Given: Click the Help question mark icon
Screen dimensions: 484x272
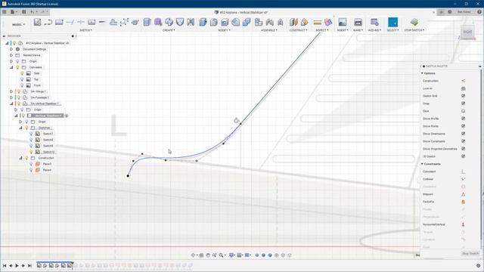Looking at the screenshot, I should pyautogui.click(x=479, y=12).
